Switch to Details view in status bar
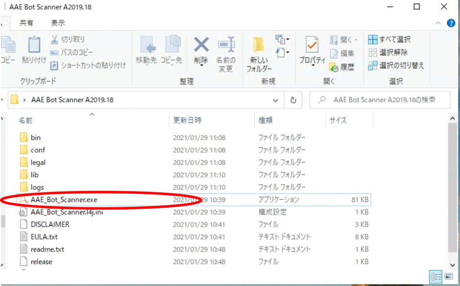The width and height of the screenshot is (460, 286). pyautogui.click(x=436, y=276)
